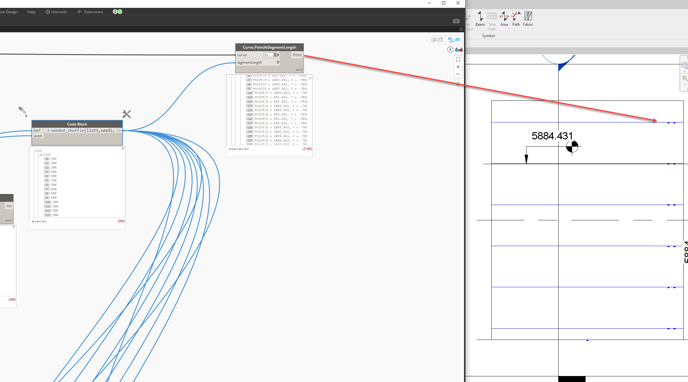The height and width of the screenshot is (382, 688).
Task: Click the Code Block code input
Action: 83,131
